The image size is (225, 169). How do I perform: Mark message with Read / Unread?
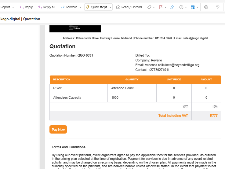(x=129, y=7)
